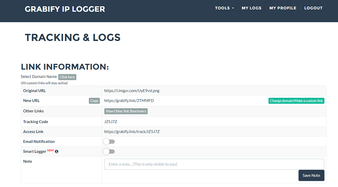Viewport: 338px width, 187px height.
Task: Click the red NEW! badge by Smart Logger
Action: [50, 151]
